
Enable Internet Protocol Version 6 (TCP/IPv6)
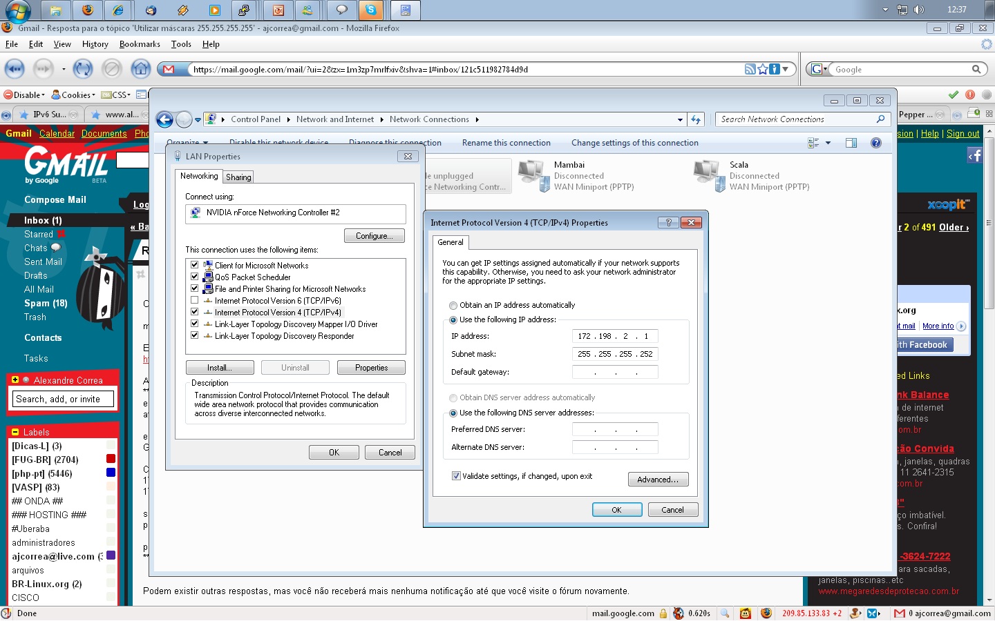[195, 300]
